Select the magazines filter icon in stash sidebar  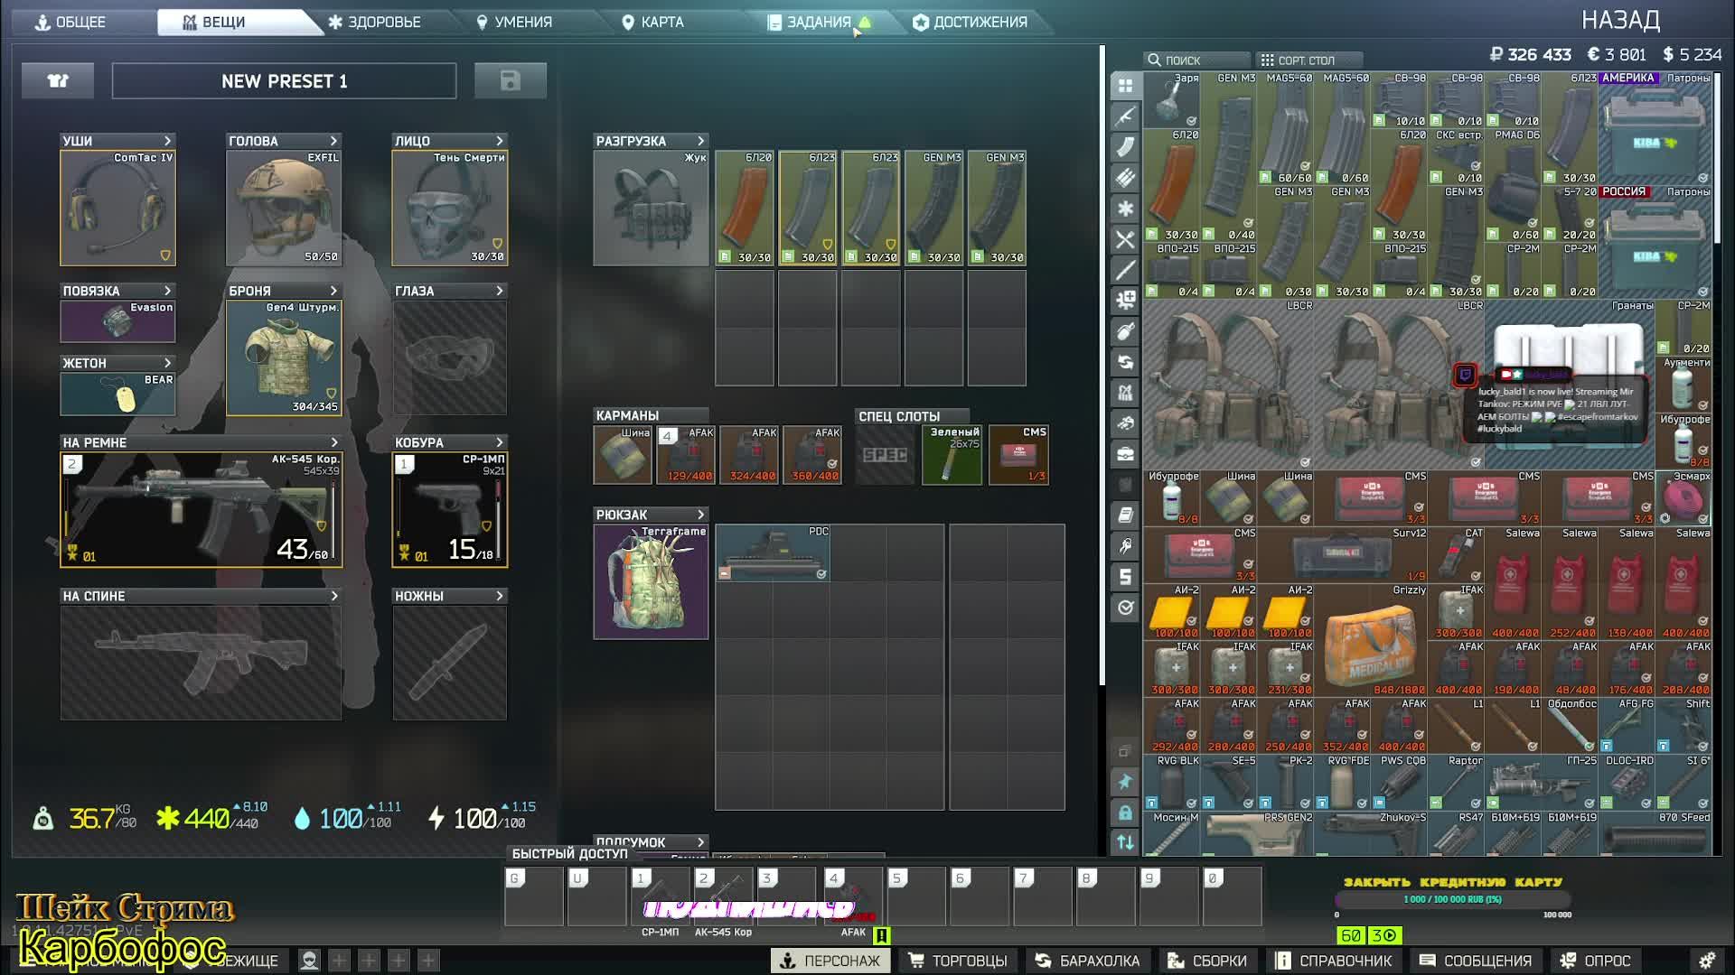click(x=1125, y=147)
